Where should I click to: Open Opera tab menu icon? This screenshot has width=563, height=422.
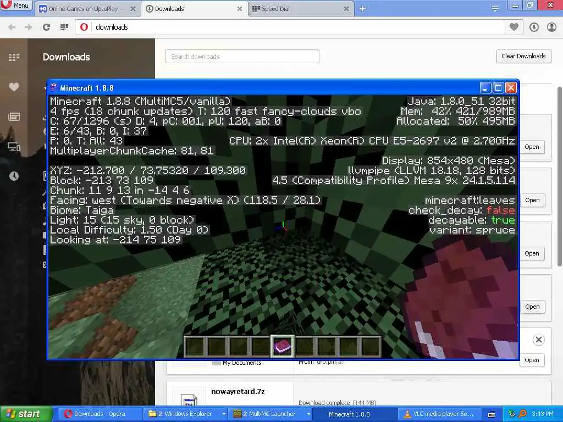tap(495, 9)
